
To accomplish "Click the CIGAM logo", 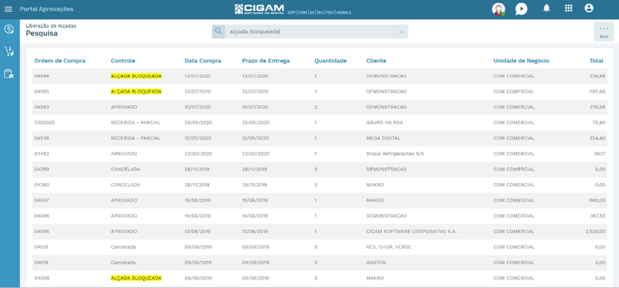I will [x=259, y=8].
